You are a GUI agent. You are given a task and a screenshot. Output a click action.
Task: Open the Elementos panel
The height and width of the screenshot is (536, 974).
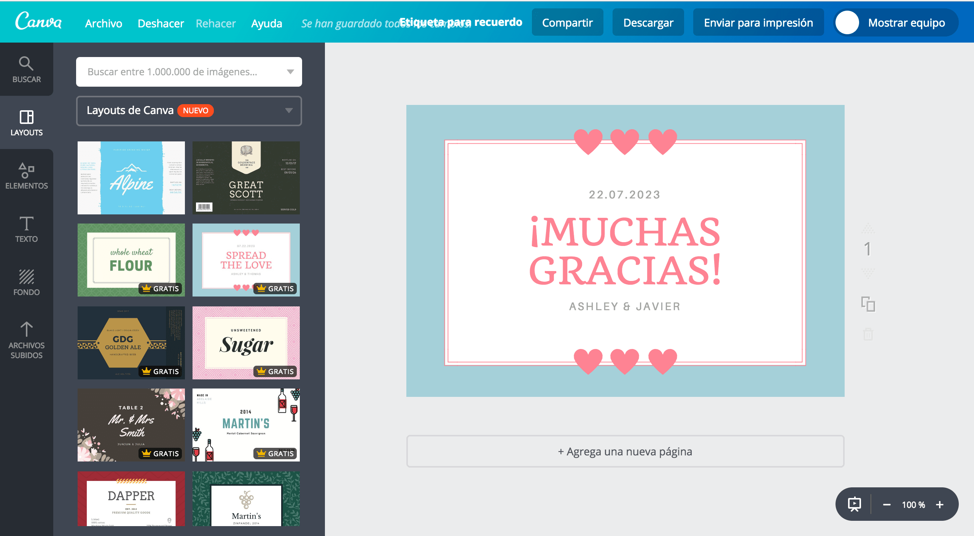coord(26,176)
